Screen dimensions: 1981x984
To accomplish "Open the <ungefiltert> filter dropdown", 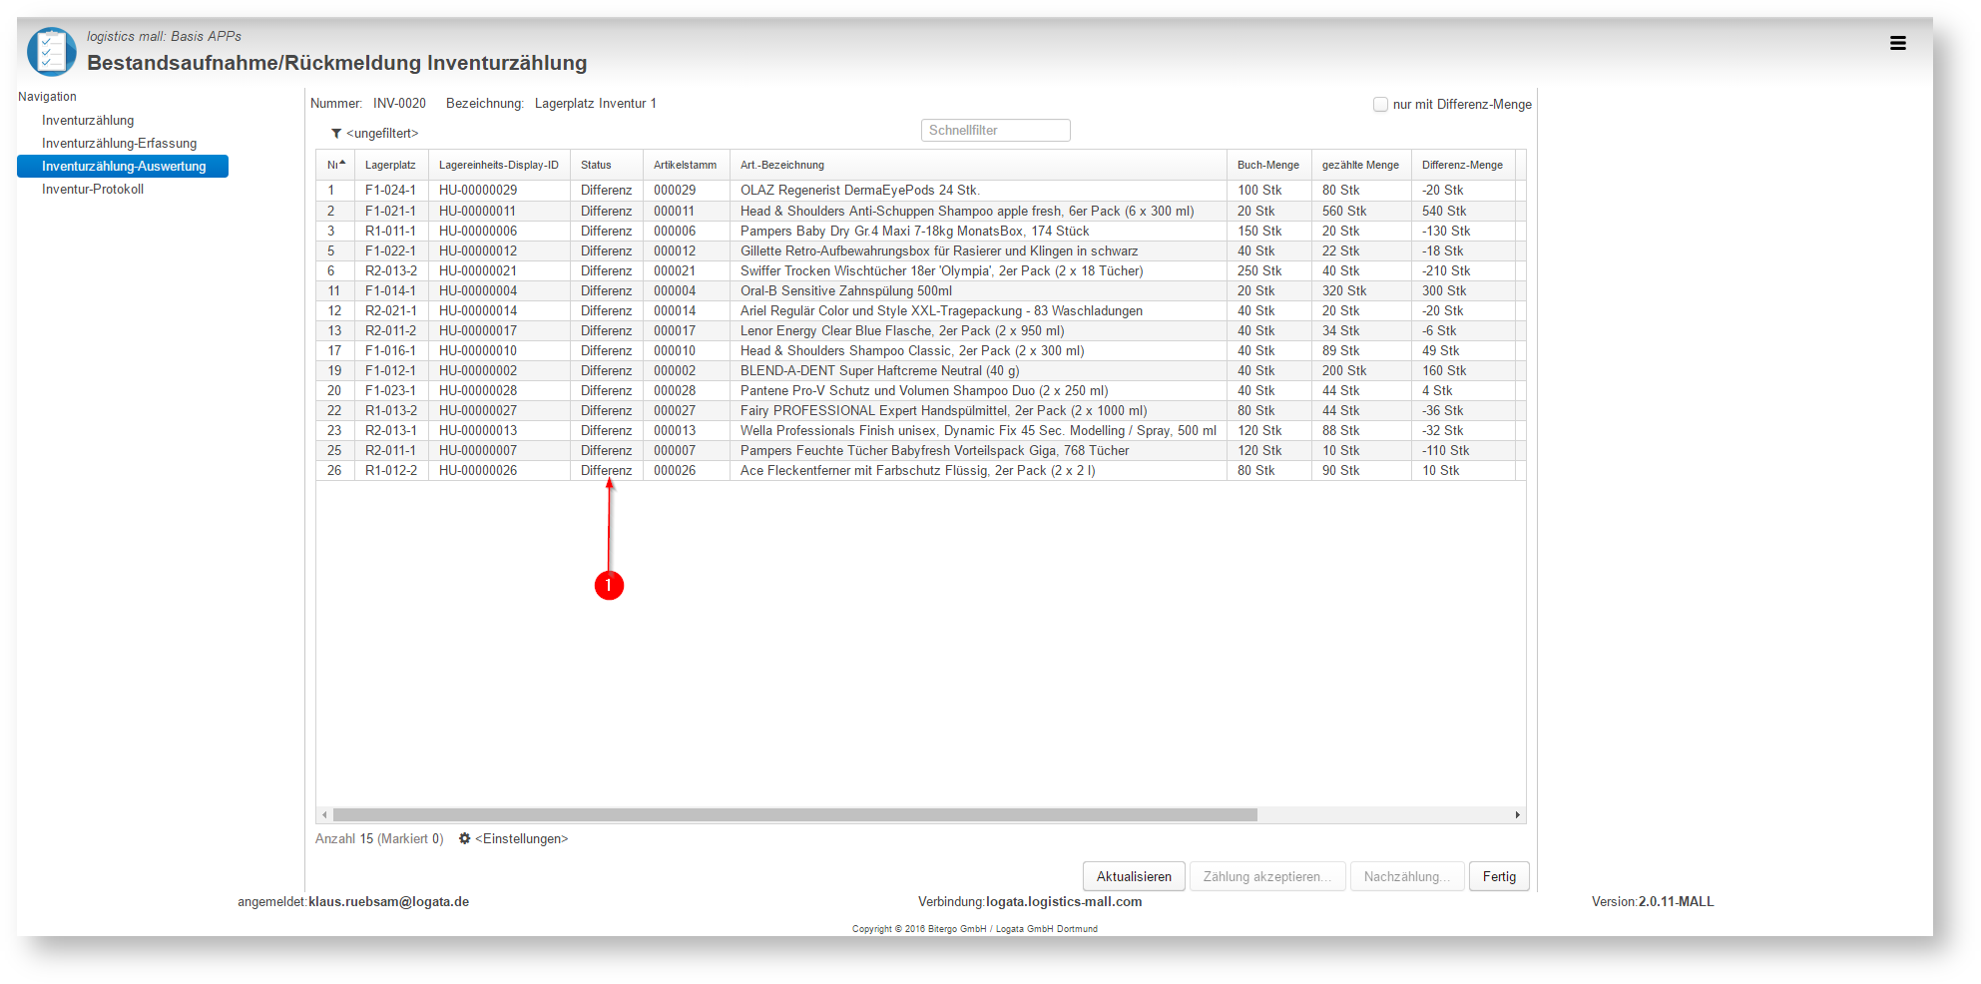I will pyautogui.click(x=382, y=134).
